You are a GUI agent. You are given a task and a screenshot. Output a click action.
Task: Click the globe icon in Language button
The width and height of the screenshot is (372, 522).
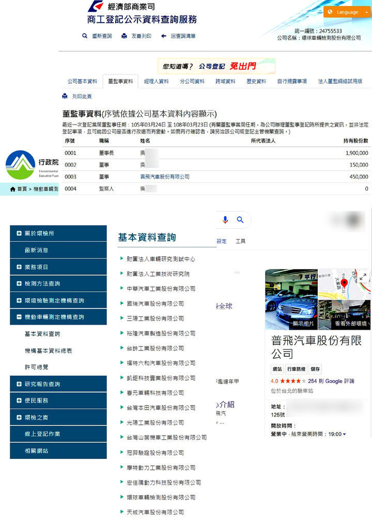tap(330, 12)
